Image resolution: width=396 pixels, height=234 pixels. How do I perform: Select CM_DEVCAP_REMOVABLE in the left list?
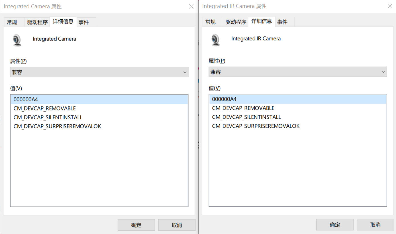pos(44,108)
